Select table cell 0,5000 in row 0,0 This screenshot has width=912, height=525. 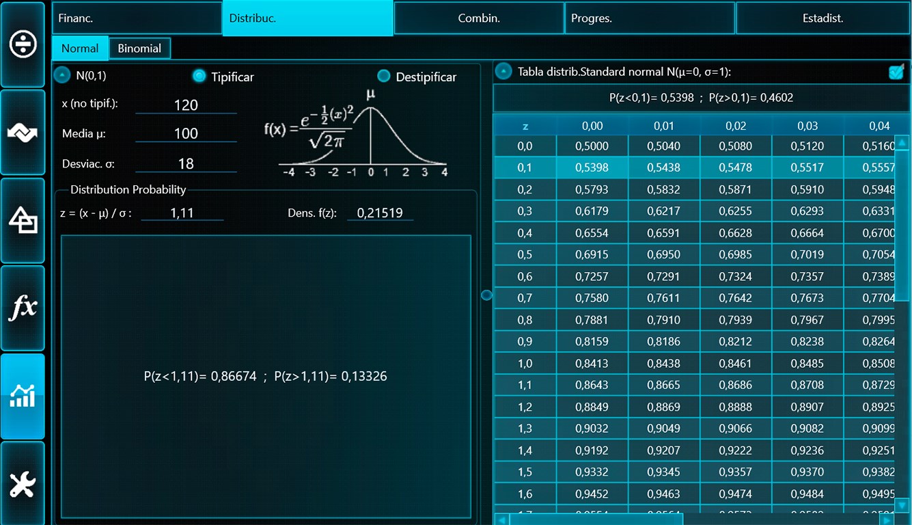(592, 146)
